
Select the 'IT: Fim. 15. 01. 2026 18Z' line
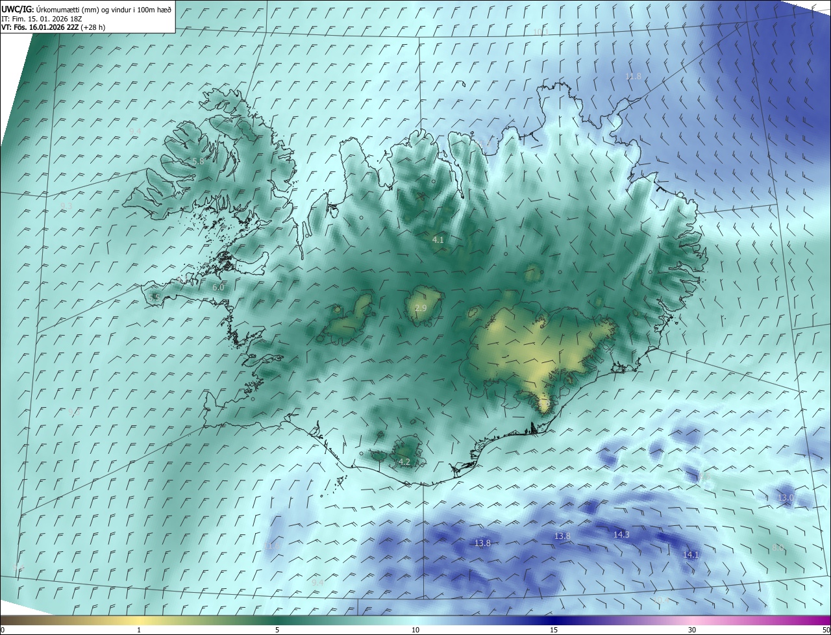tap(42, 18)
